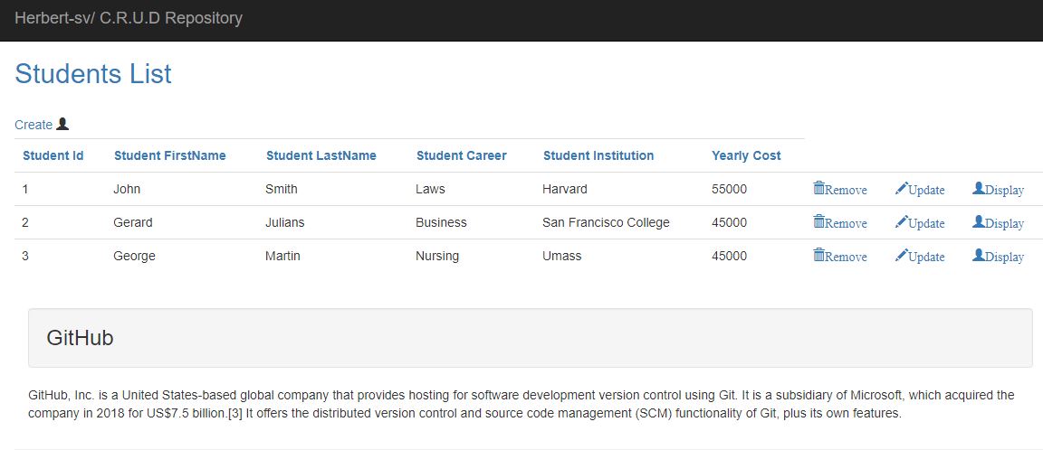Click the person icon in George's row

coord(978,255)
